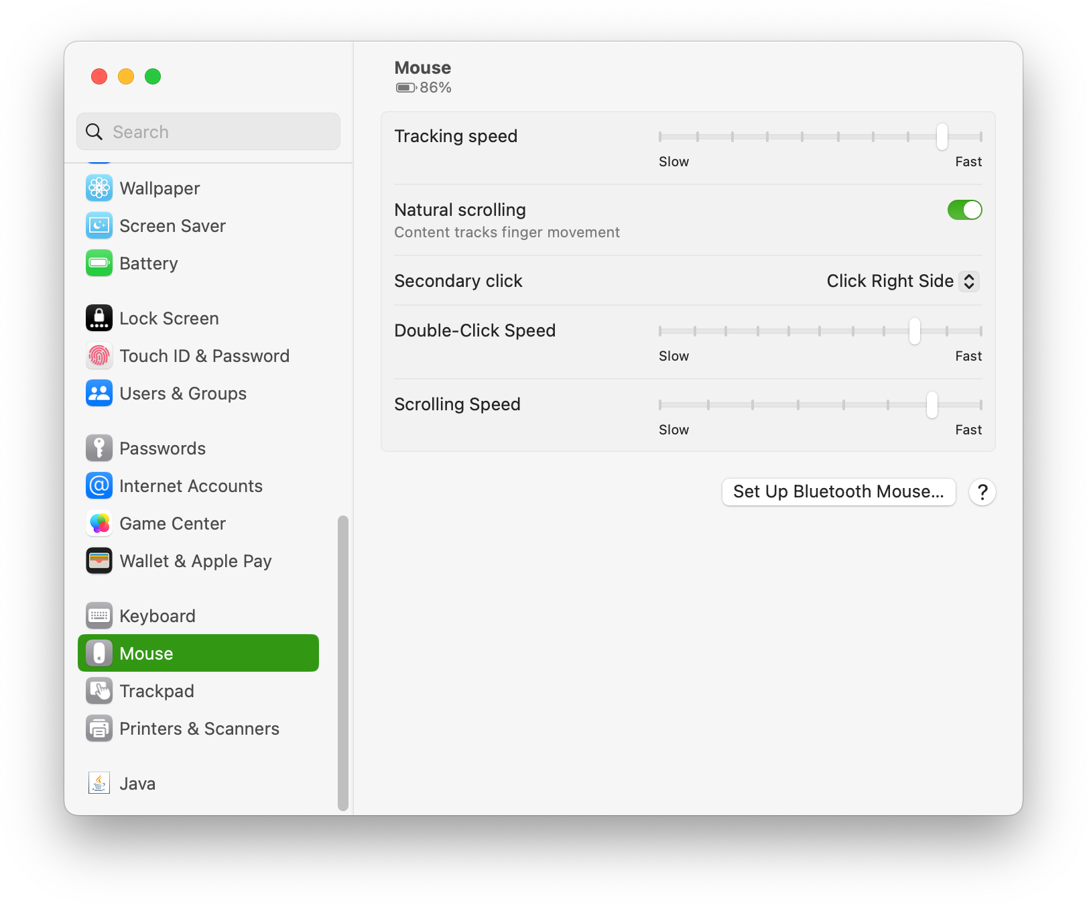This screenshot has height=905, width=1087.
Task: Click the 86% battery percentage text
Action: (436, 88)
